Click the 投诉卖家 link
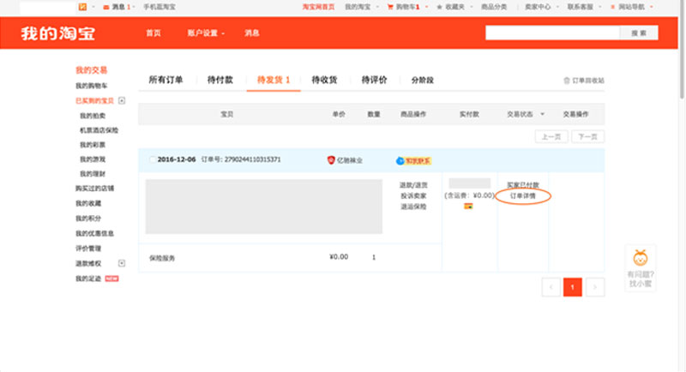Screen dimensions: 686x372 tap(413, 195)
